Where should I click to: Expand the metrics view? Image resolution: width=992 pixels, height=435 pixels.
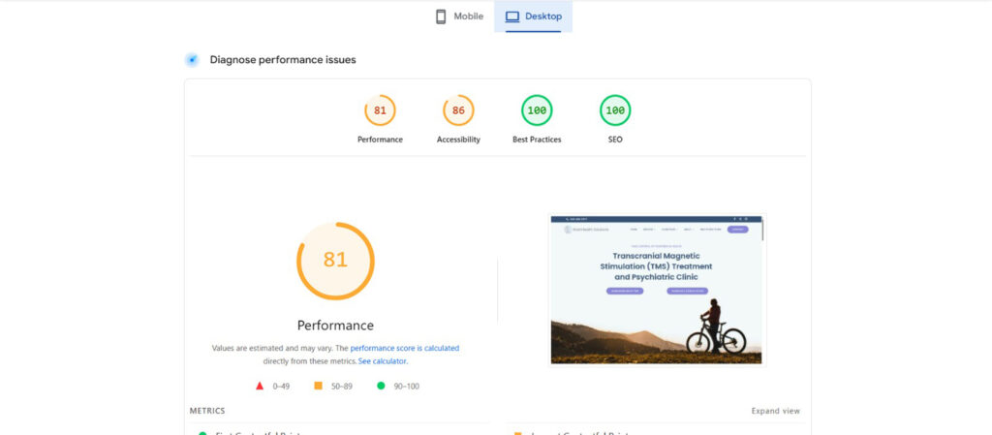[x=775, y=411]
